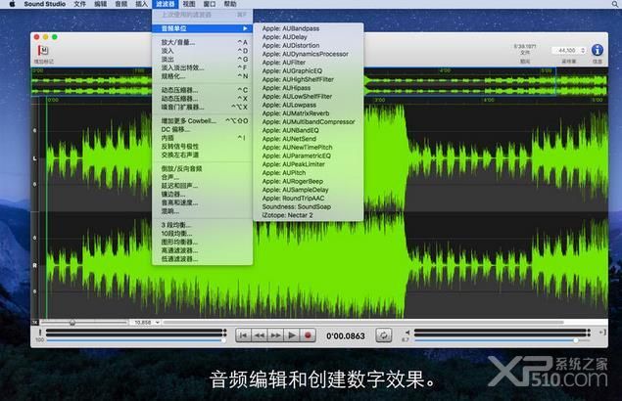Choose 3 段均衡... menu item
The height and width of the screenshot is (401, 622).
(x=203, y=225)
